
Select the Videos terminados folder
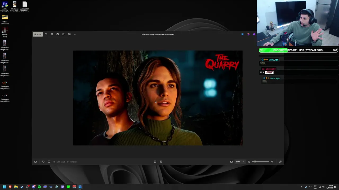(x=5, y=20)
